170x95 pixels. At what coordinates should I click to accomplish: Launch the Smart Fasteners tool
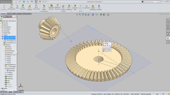(x=29, y=7)
